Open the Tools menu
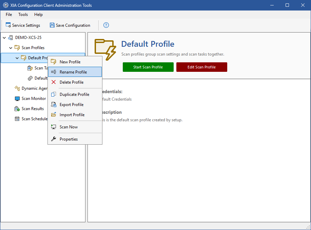 coord(23,15)
